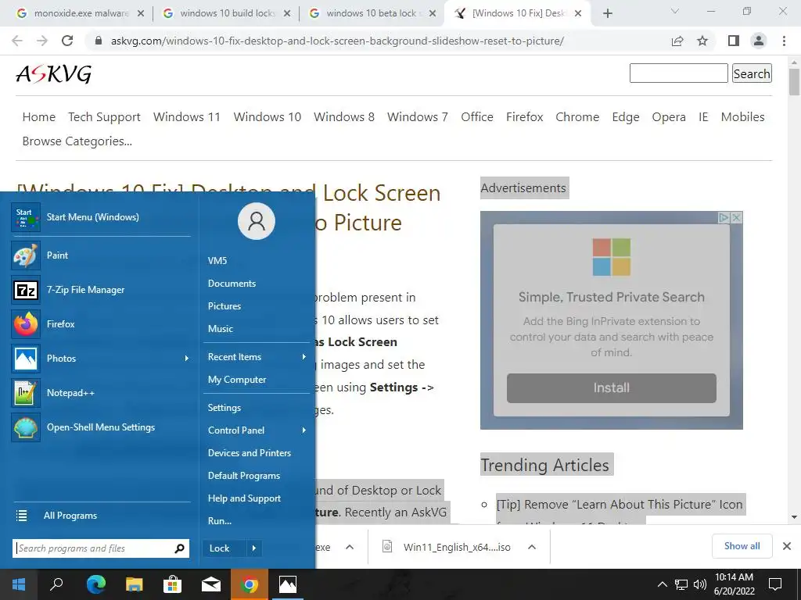Open Help and Support
Viewport: 801px width, 600px height.
pos(244,498)
